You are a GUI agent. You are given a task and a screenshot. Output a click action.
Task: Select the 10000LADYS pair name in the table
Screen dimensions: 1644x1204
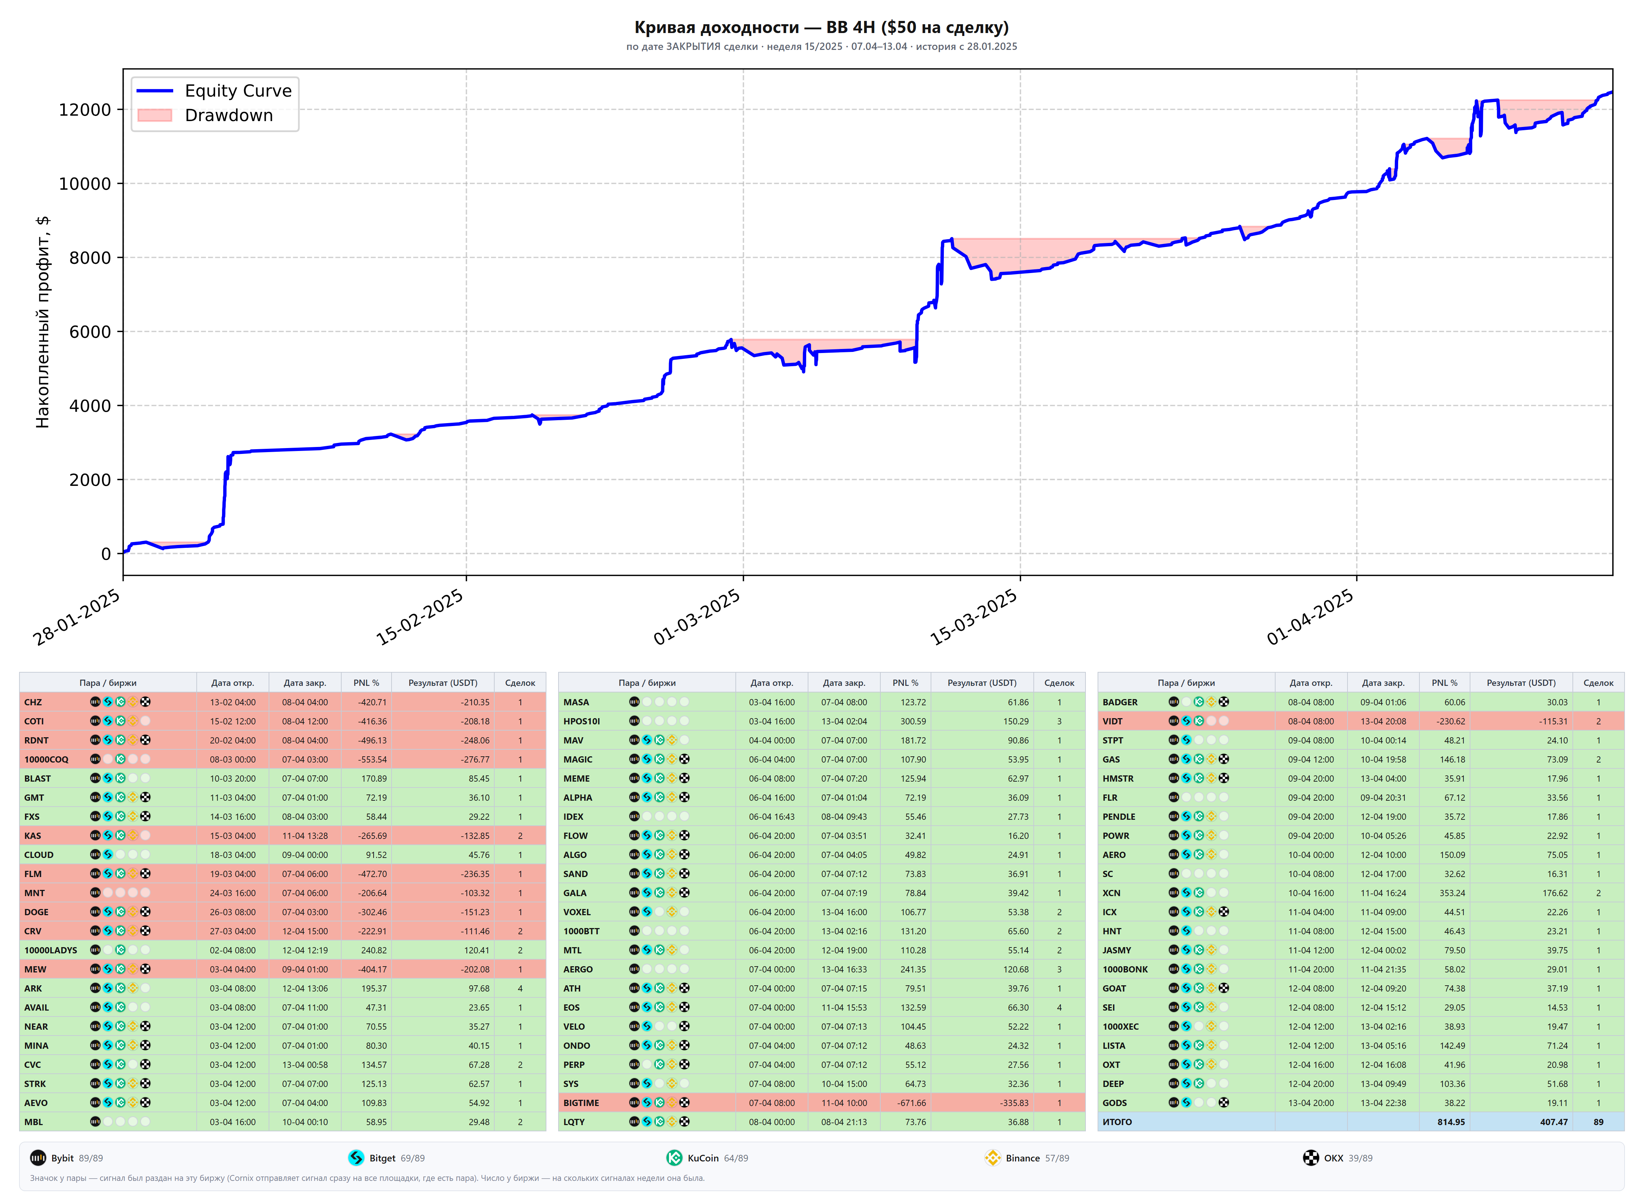[x=50, y=950]
